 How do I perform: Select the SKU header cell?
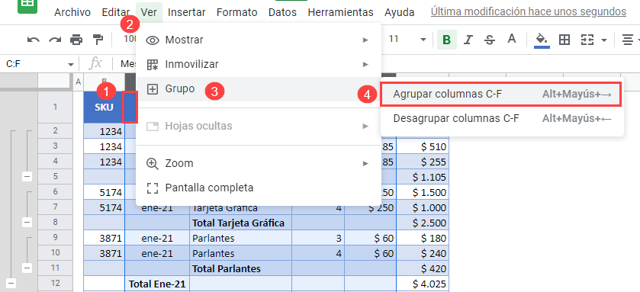(104, 107)
